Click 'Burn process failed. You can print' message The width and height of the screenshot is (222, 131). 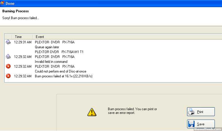coord(132,111)
